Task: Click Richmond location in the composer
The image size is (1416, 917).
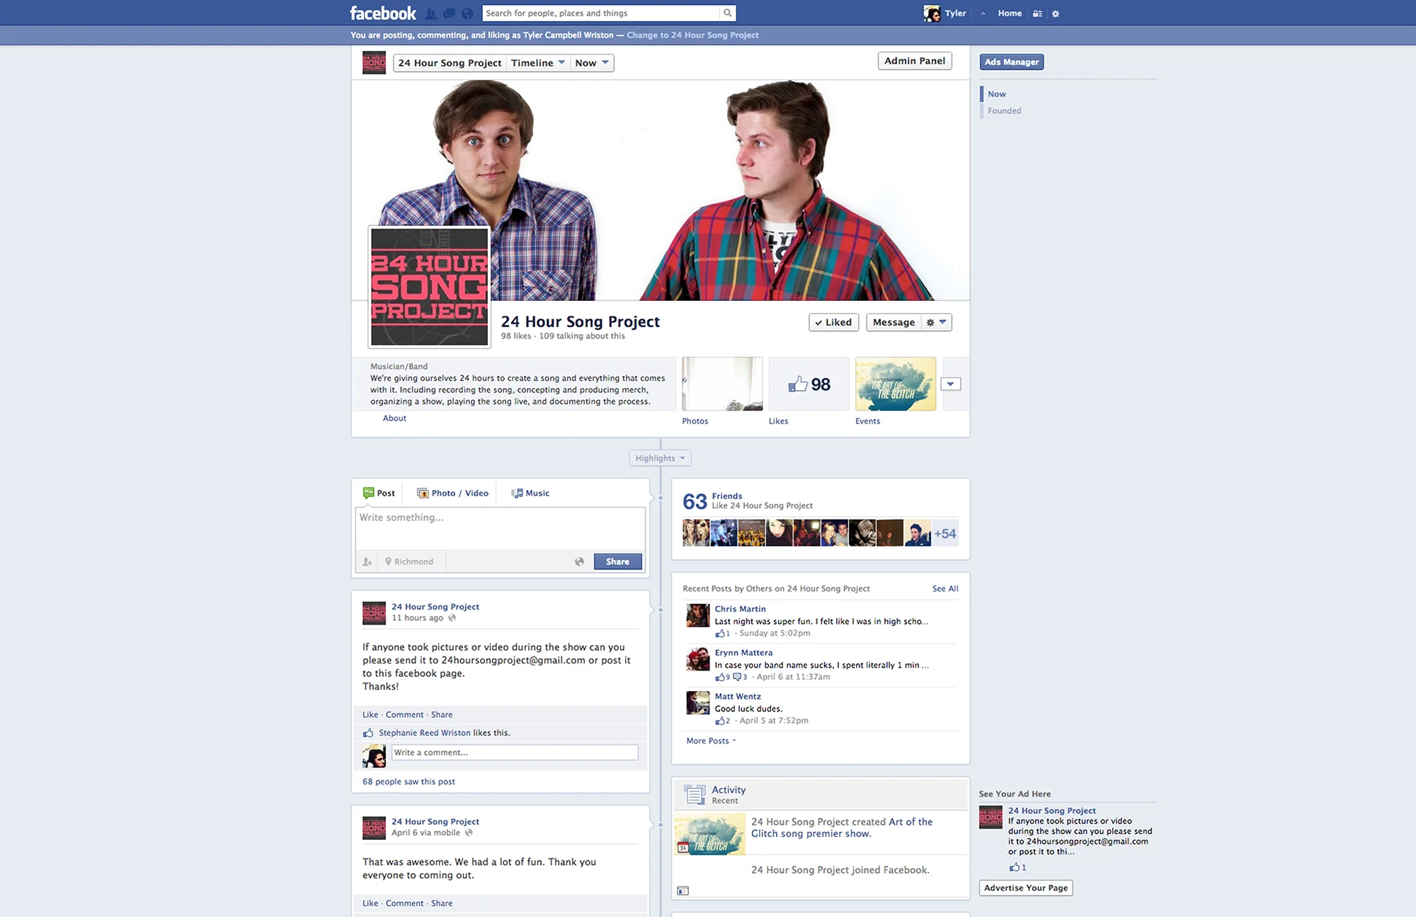Action: [409, 562]
